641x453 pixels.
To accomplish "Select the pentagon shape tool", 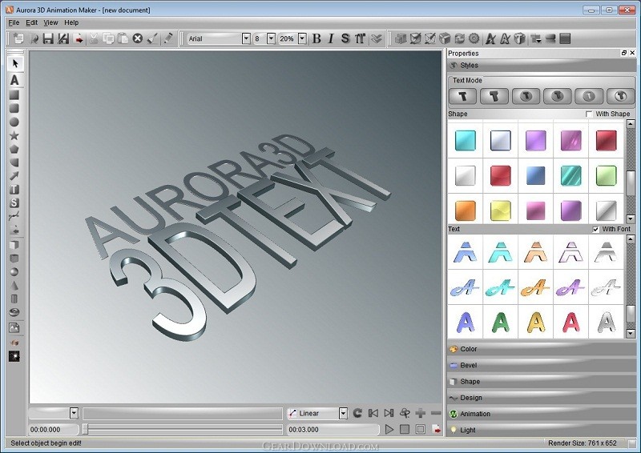I will click(x=14, y=149).
